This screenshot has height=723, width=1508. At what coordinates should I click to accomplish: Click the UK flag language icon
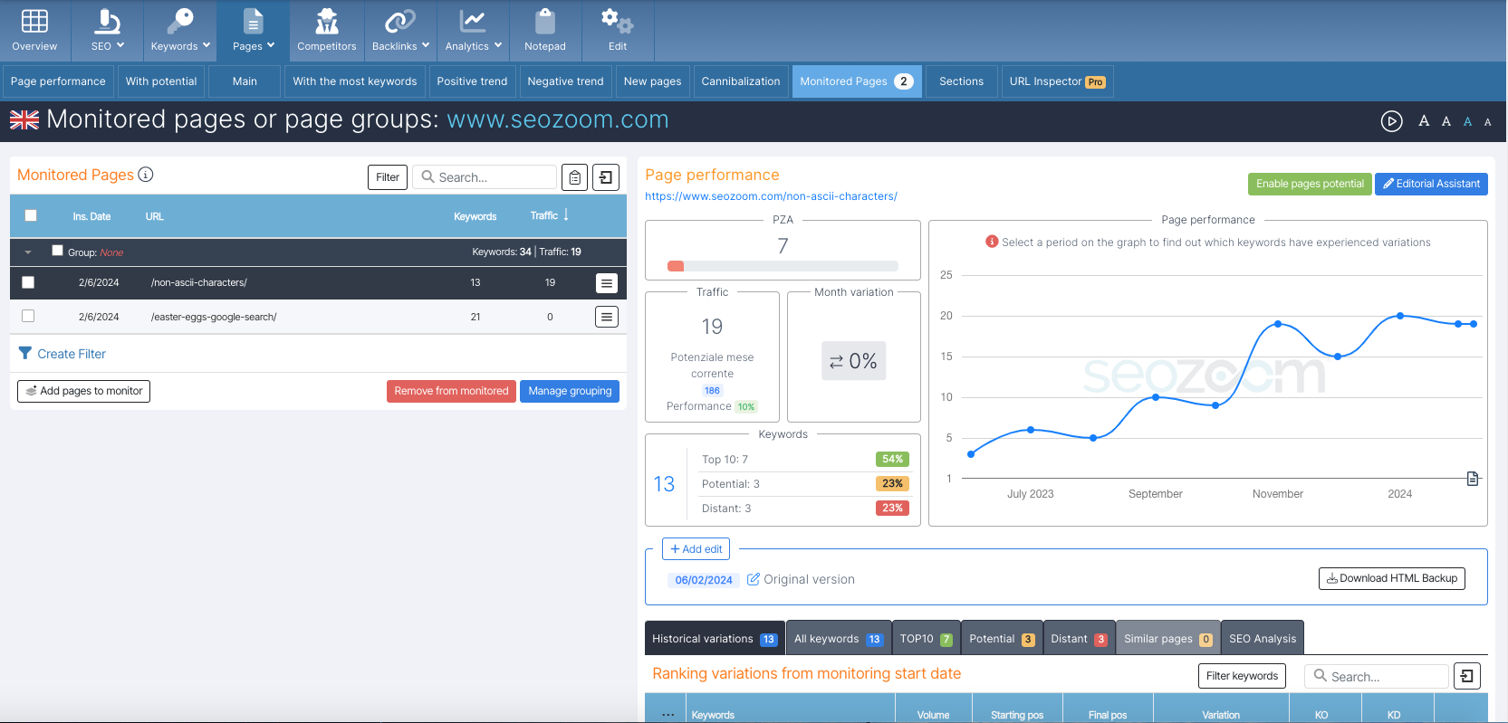(24, 120)
